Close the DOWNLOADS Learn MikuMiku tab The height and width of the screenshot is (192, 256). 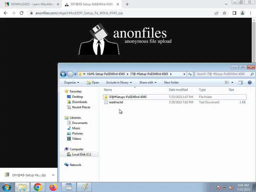[58, 4]
